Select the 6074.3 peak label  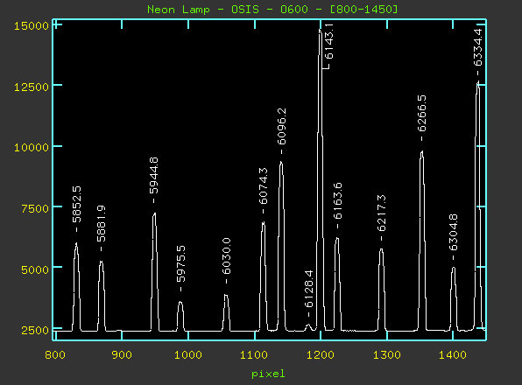[263, 185]
